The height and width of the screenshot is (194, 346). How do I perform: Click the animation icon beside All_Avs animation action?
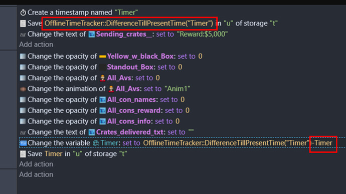[23, 89]
